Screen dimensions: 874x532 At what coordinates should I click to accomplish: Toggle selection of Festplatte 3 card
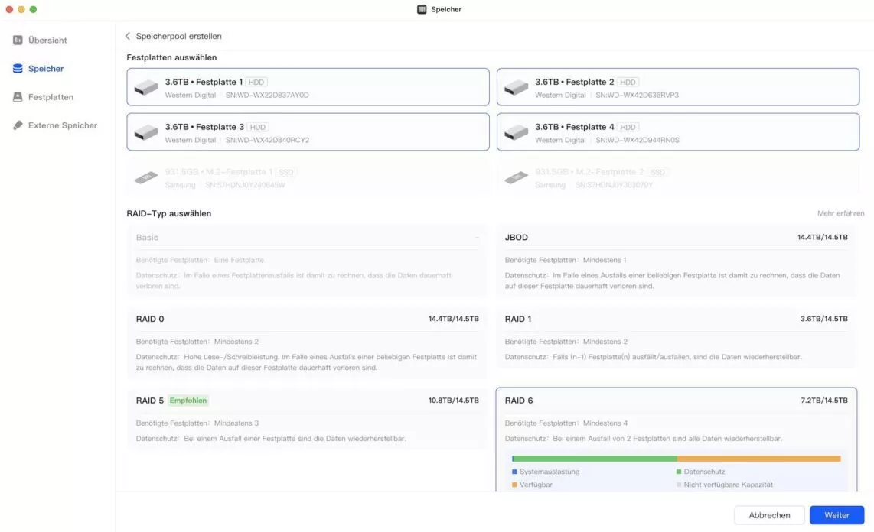(x=308, y=132)
